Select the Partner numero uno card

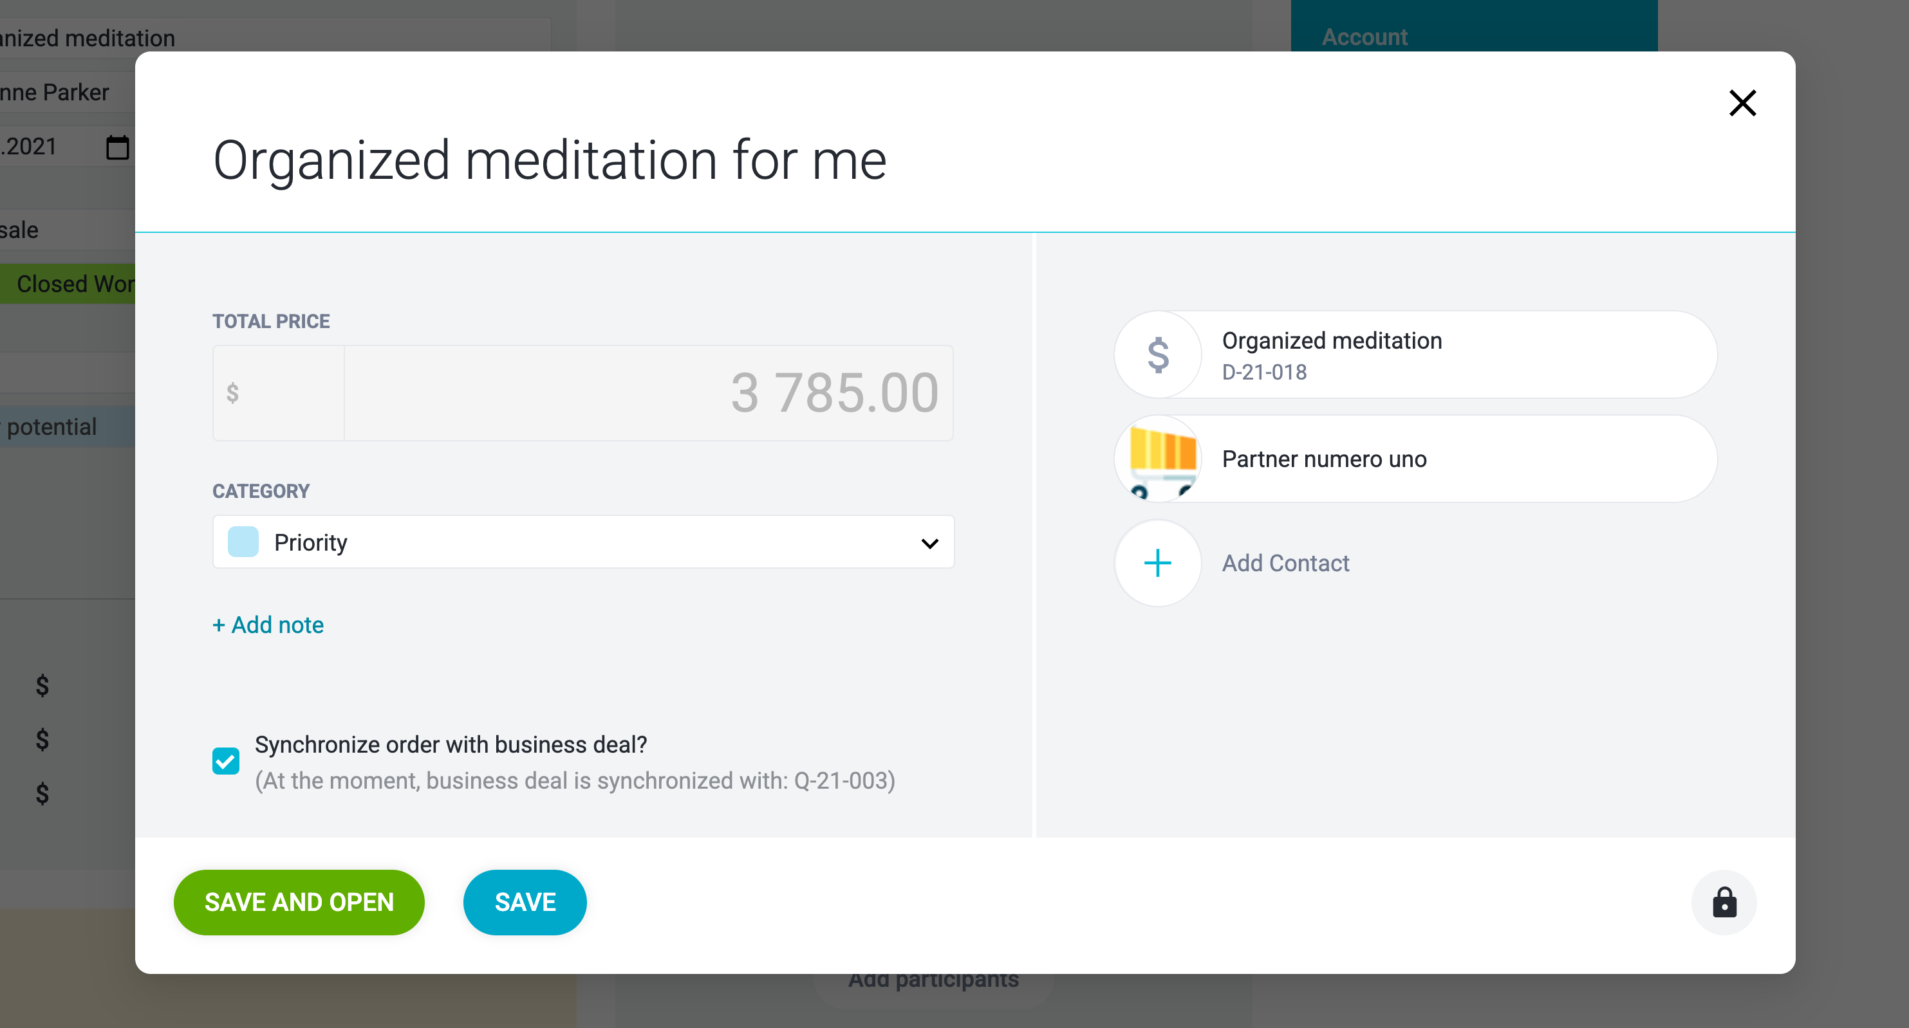click(x=1415, y=459)
